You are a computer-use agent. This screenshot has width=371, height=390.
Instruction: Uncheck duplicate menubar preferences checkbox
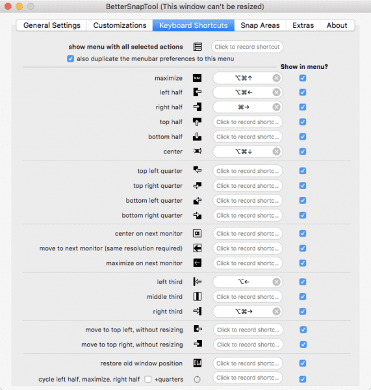click(70, 59)
